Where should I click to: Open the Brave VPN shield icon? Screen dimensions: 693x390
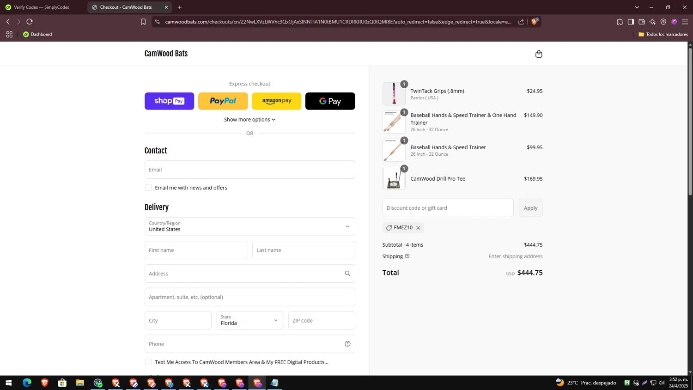coord(663,22)
